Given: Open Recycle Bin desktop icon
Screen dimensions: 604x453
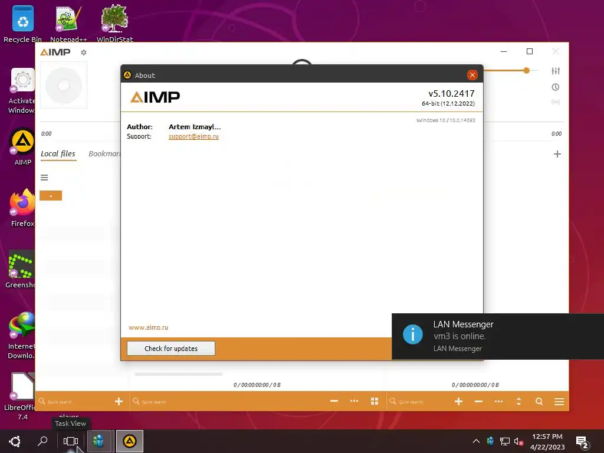Looking at the screenshot, I should [x=23, y=23].
